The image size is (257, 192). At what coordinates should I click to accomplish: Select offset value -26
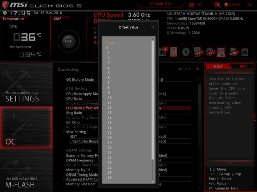point(109,178)
